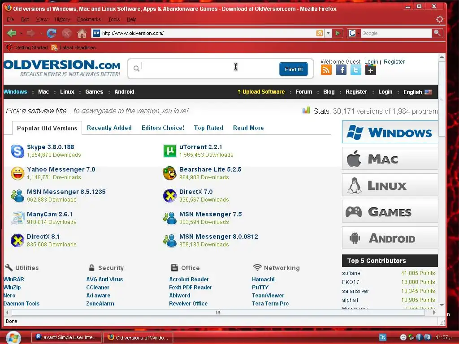
Task: Click the ManyCam 2.6.1 icon
Action: click(17, 218)
